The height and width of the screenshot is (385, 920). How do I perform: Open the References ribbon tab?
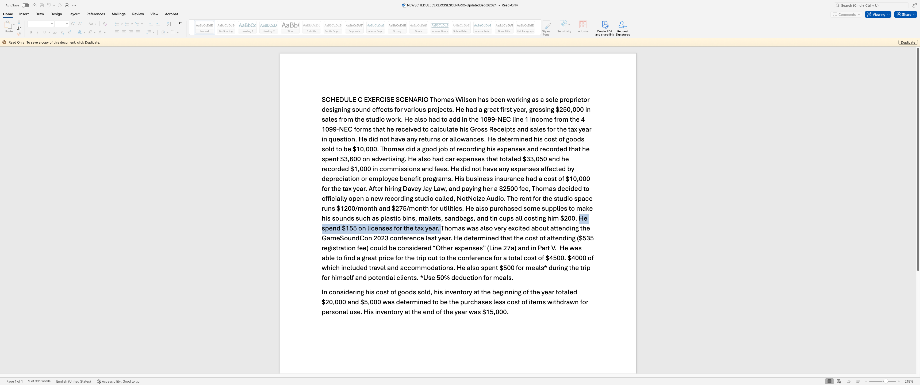(95, 14)
